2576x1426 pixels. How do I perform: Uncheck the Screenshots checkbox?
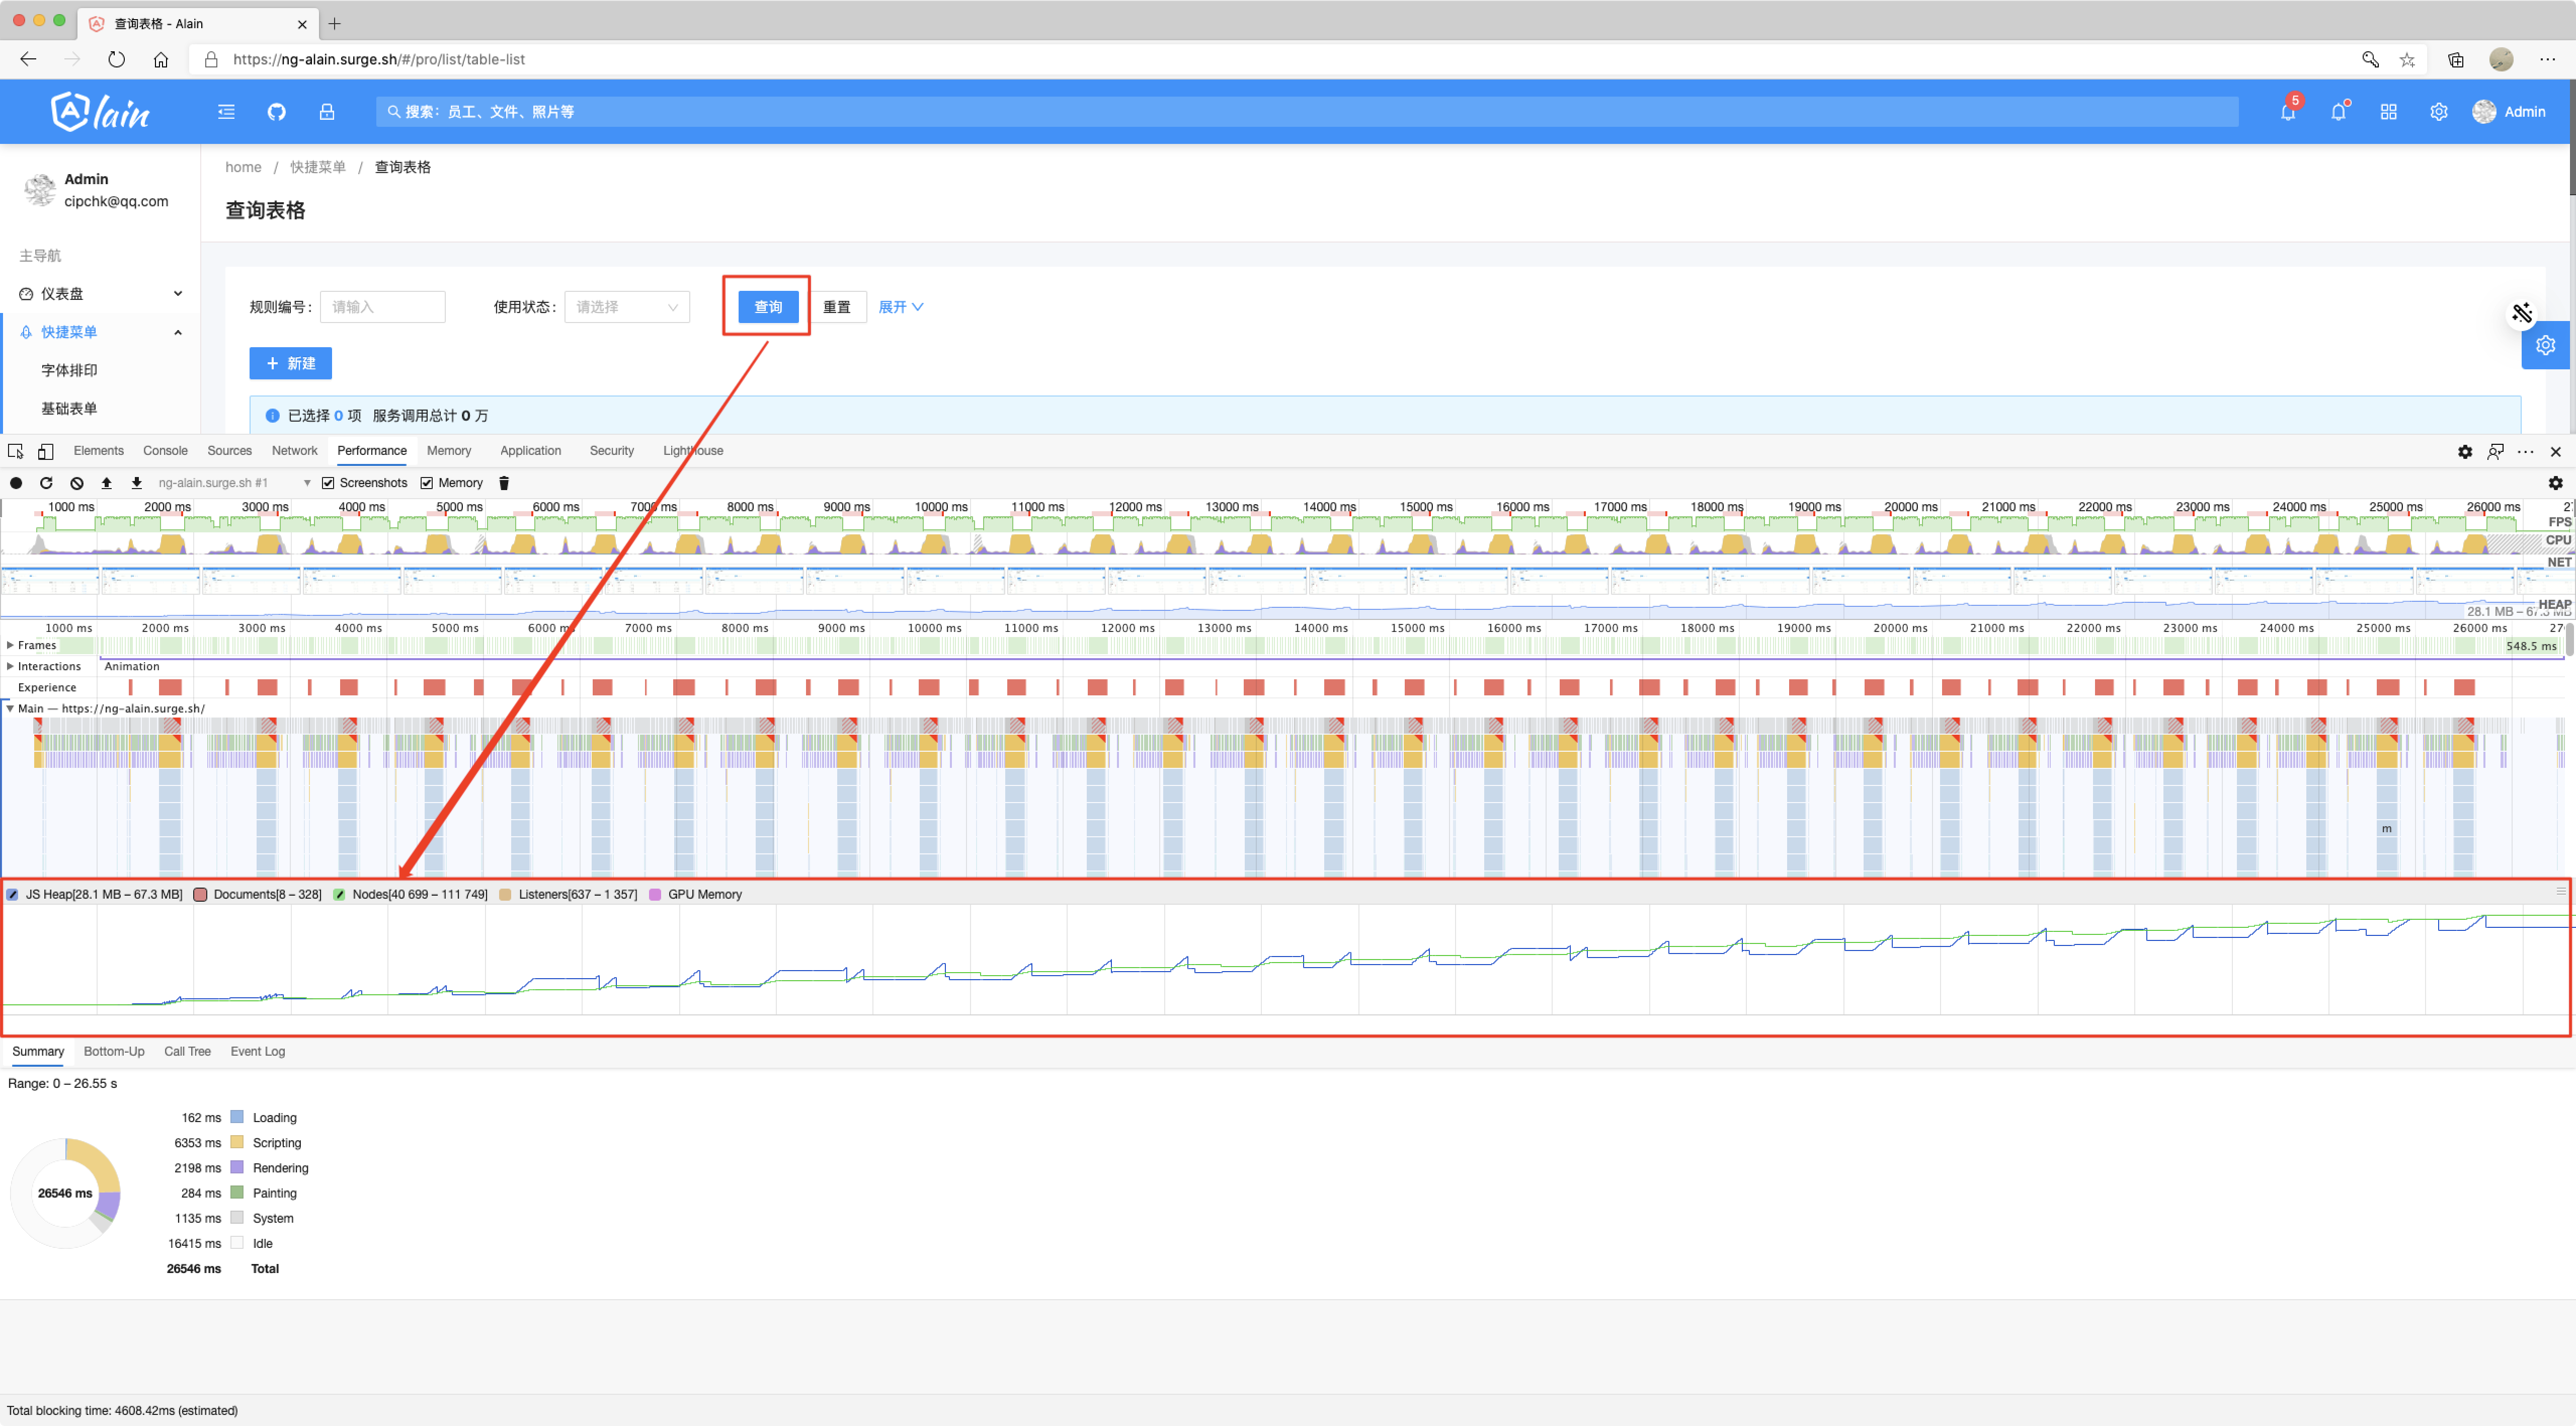[x=328, y=483]
